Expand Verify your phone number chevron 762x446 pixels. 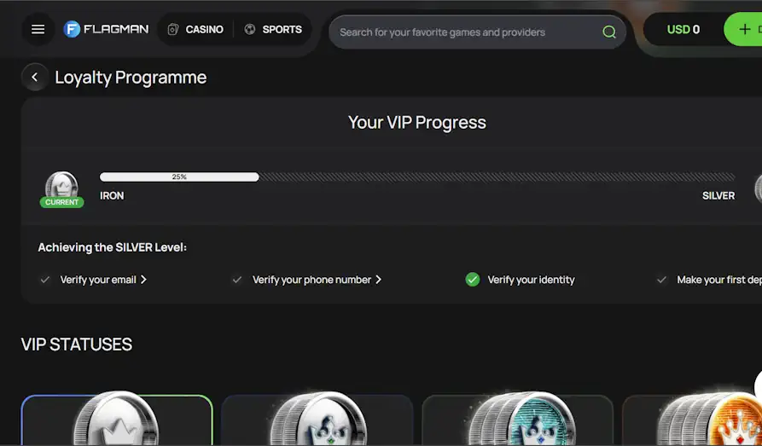click(x=379, y=280)
